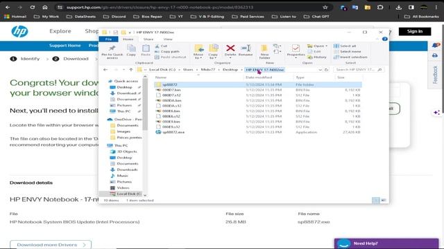Switch to the Share ribbon tab

(x=148, y=39)
